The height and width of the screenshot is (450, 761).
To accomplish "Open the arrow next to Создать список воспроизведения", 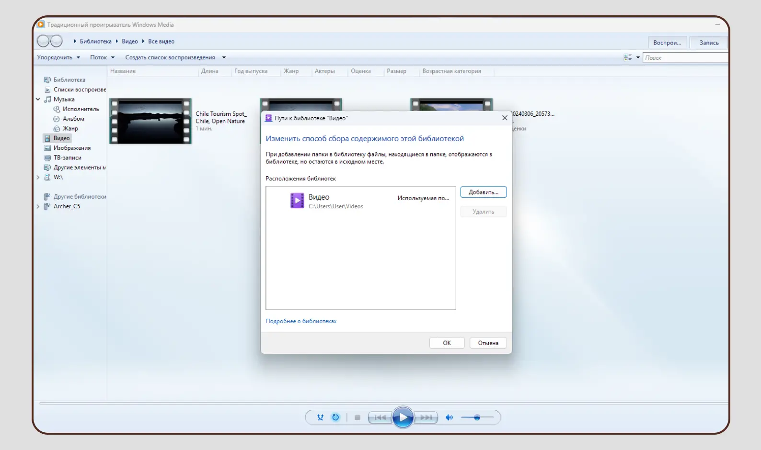I will [224, 57].
